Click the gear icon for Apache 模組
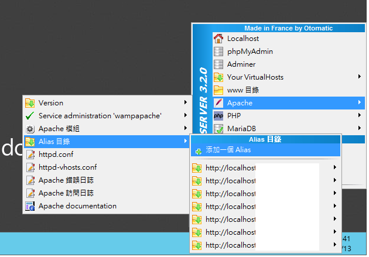This screenshot has width=369, height=257. pyautogui.click(x=30, y=129)
